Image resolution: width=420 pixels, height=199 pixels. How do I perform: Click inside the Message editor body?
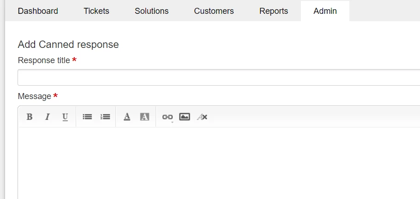point(219,163)
